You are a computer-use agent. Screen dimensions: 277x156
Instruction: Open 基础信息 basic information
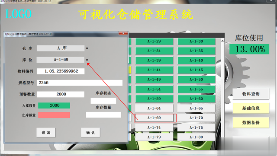pyautogui.click(x=251, y=108)
